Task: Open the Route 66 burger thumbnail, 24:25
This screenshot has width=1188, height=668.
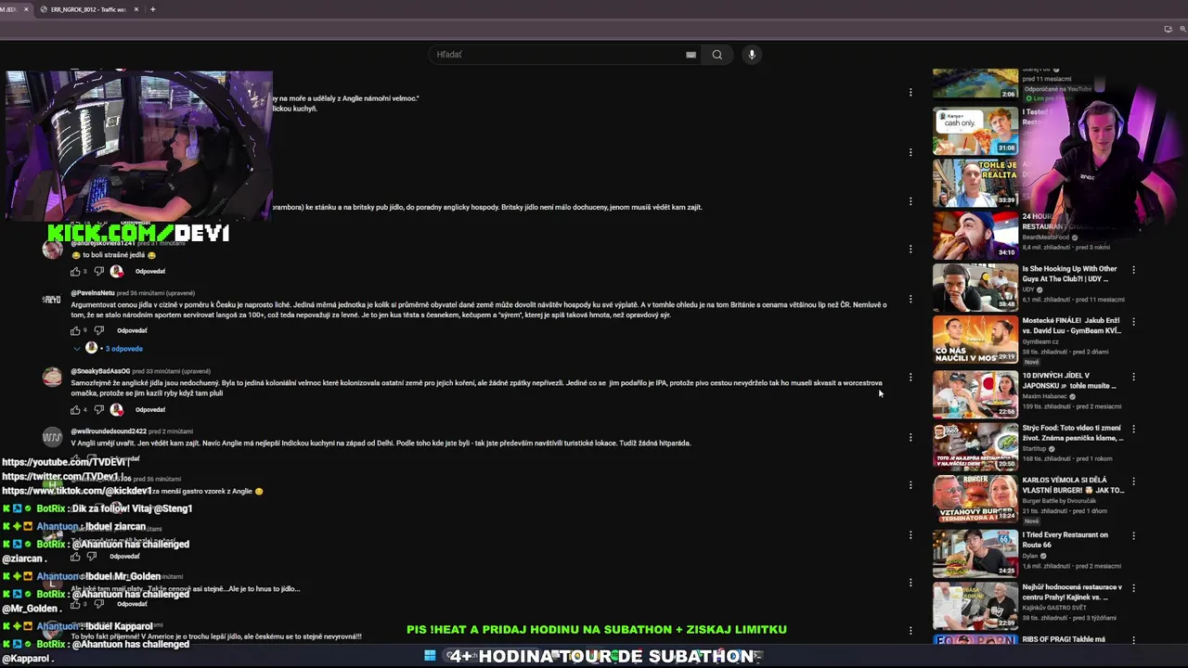Action: (975, 552)
